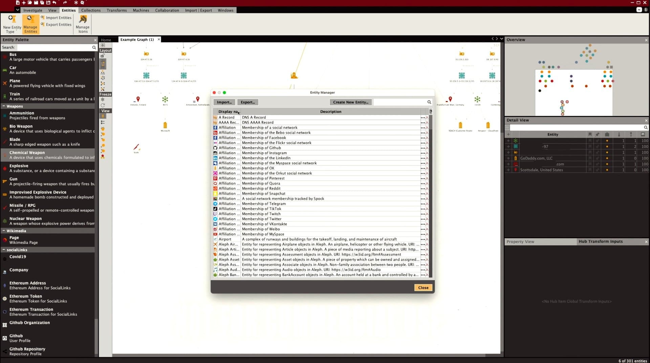Image resolution: width=650 pixels, height=363 pixels.
Task: Select the Nuclear Weapon palette entity
Action: (x=48, y=221)
